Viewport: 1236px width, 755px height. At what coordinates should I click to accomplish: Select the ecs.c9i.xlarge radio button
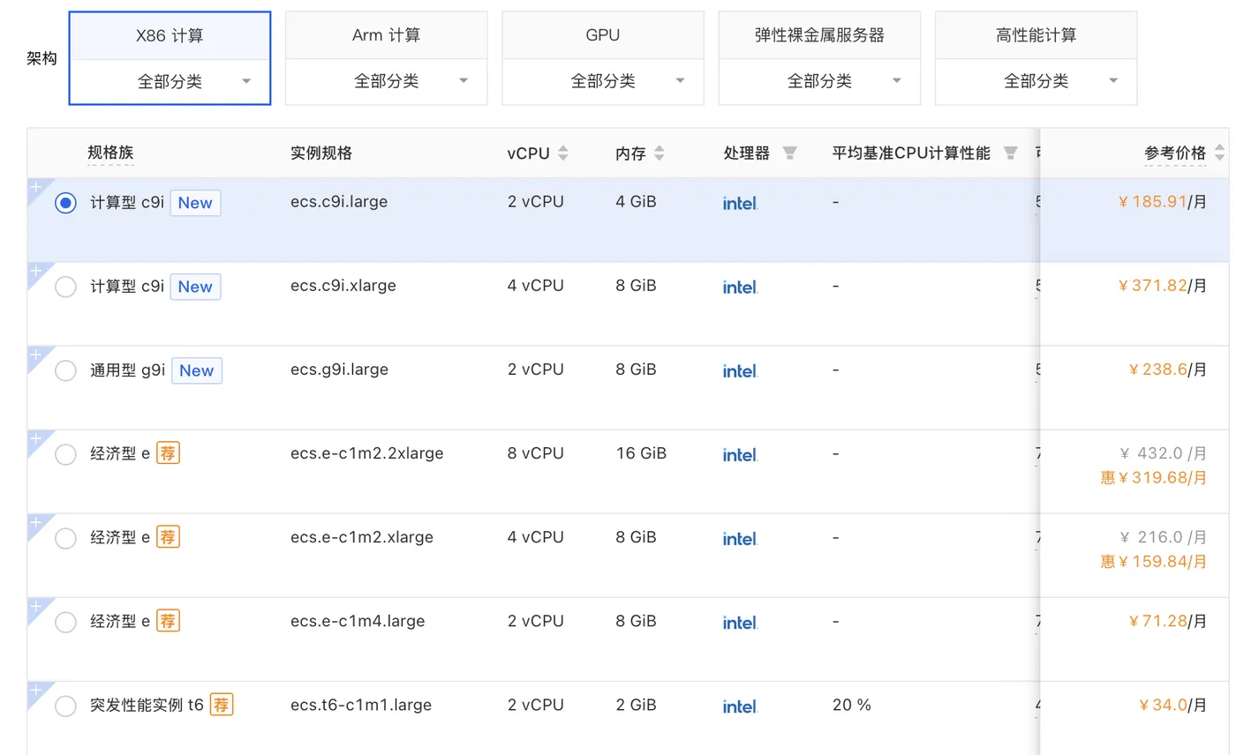click(x=65, y=287)
